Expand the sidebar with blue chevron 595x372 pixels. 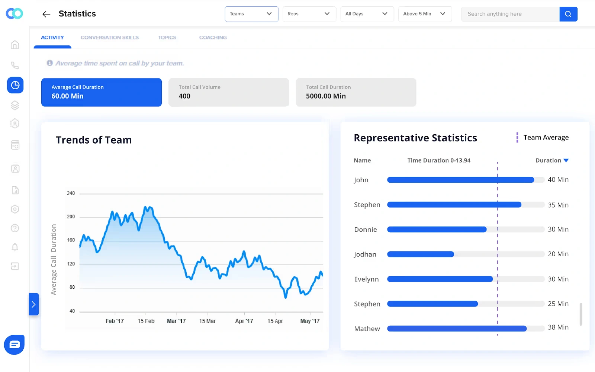click(34, 304)
